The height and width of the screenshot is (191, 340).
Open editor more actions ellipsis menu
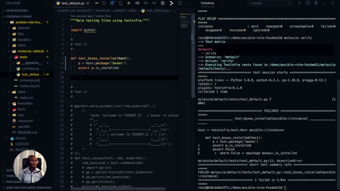tap(188, 3)
